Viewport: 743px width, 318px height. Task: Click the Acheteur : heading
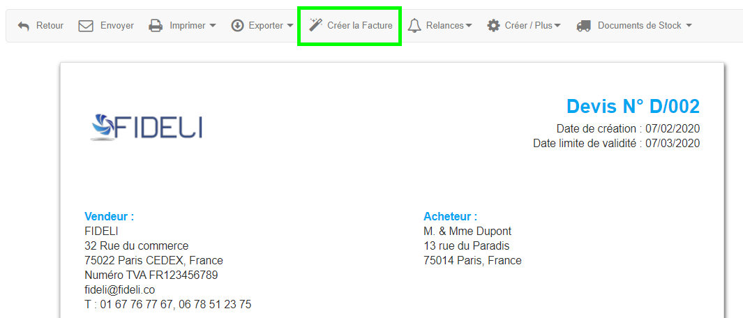coord(450,217)
